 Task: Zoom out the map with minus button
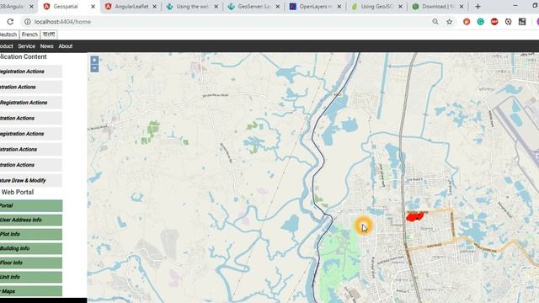[94, 68]
